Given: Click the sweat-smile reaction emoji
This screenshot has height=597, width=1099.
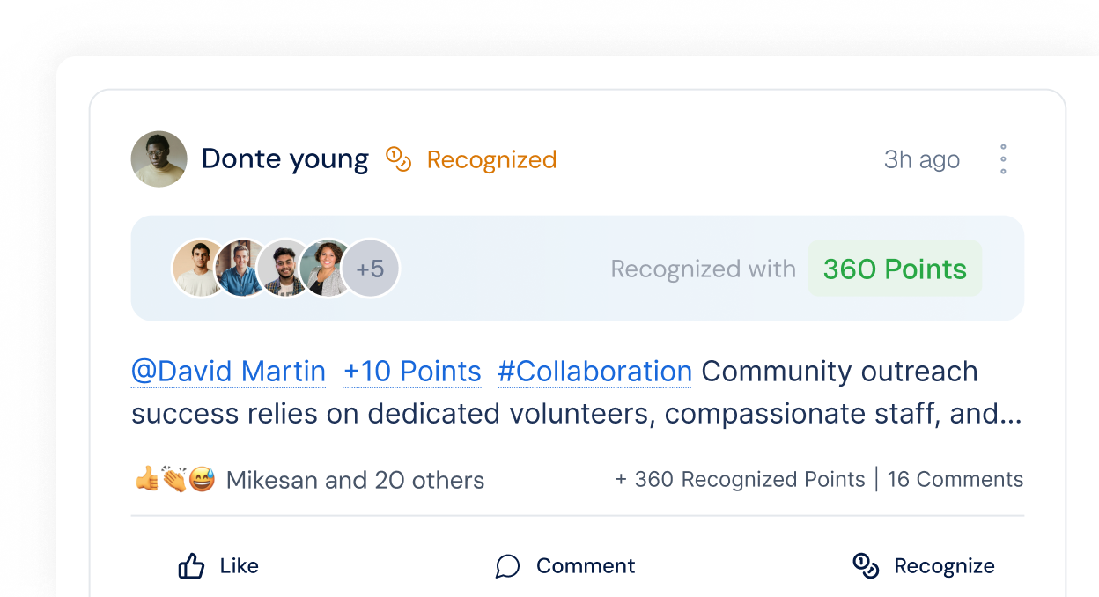Looking at the screenshot, I should [202, 480].
